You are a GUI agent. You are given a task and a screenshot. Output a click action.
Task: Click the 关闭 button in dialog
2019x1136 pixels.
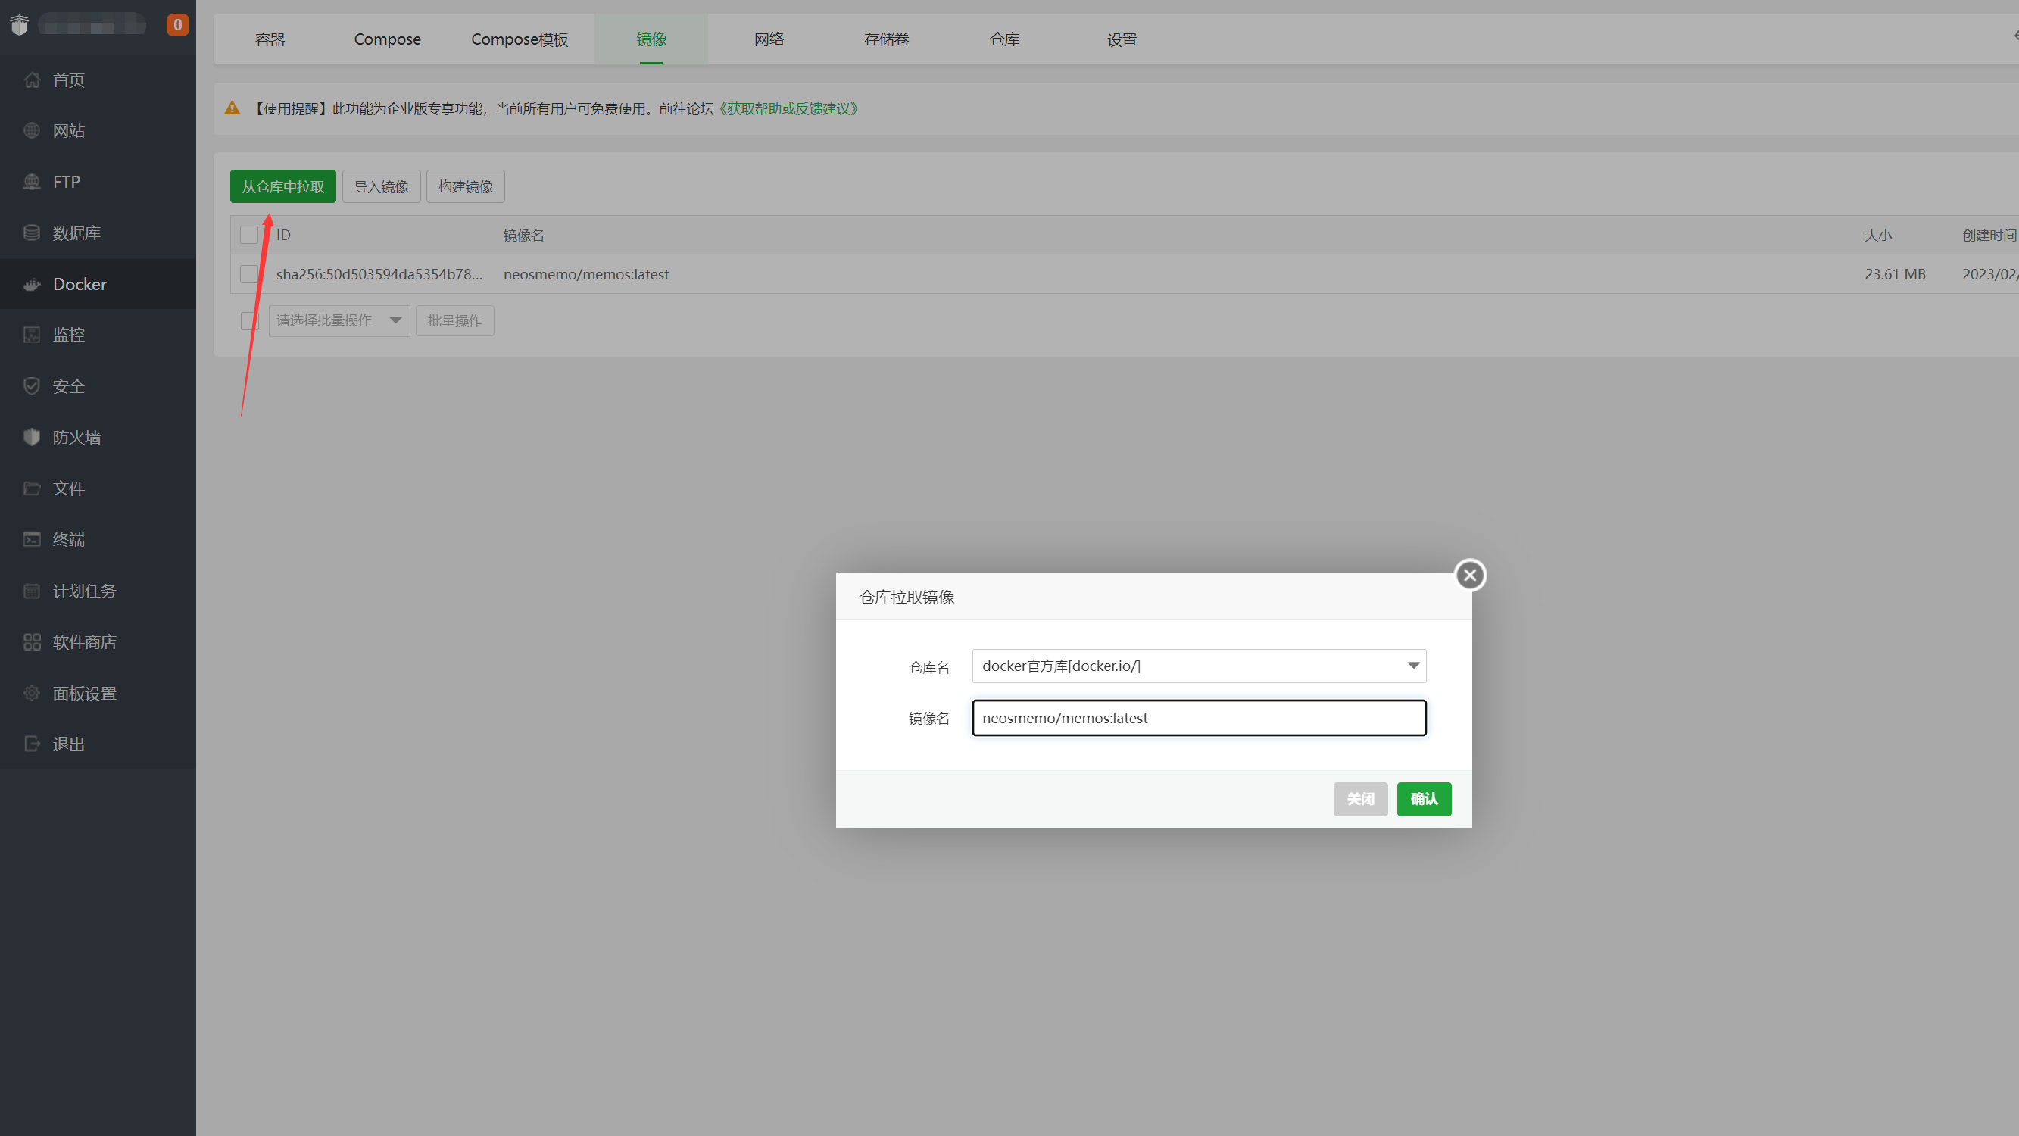[x=1360, y=799]
